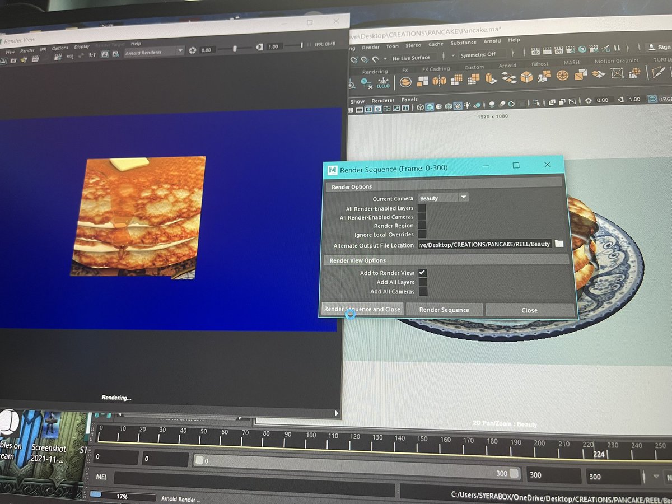Viewport: 672px width, 504px height.
Task: Toggle All Render-Enabled Layers checkbox
Action: click(422, 208)
